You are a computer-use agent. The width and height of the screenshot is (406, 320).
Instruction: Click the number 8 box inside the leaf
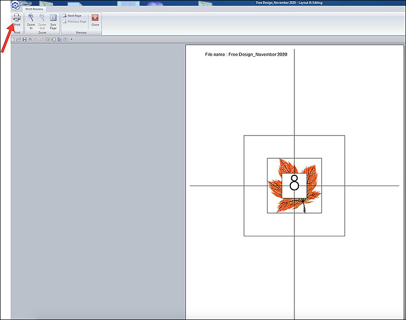(x=294, y=185)
